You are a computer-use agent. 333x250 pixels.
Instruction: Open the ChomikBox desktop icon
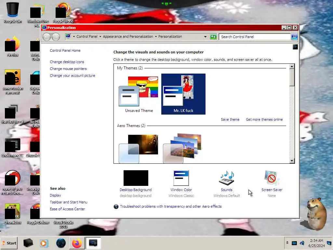pos(12,214)
